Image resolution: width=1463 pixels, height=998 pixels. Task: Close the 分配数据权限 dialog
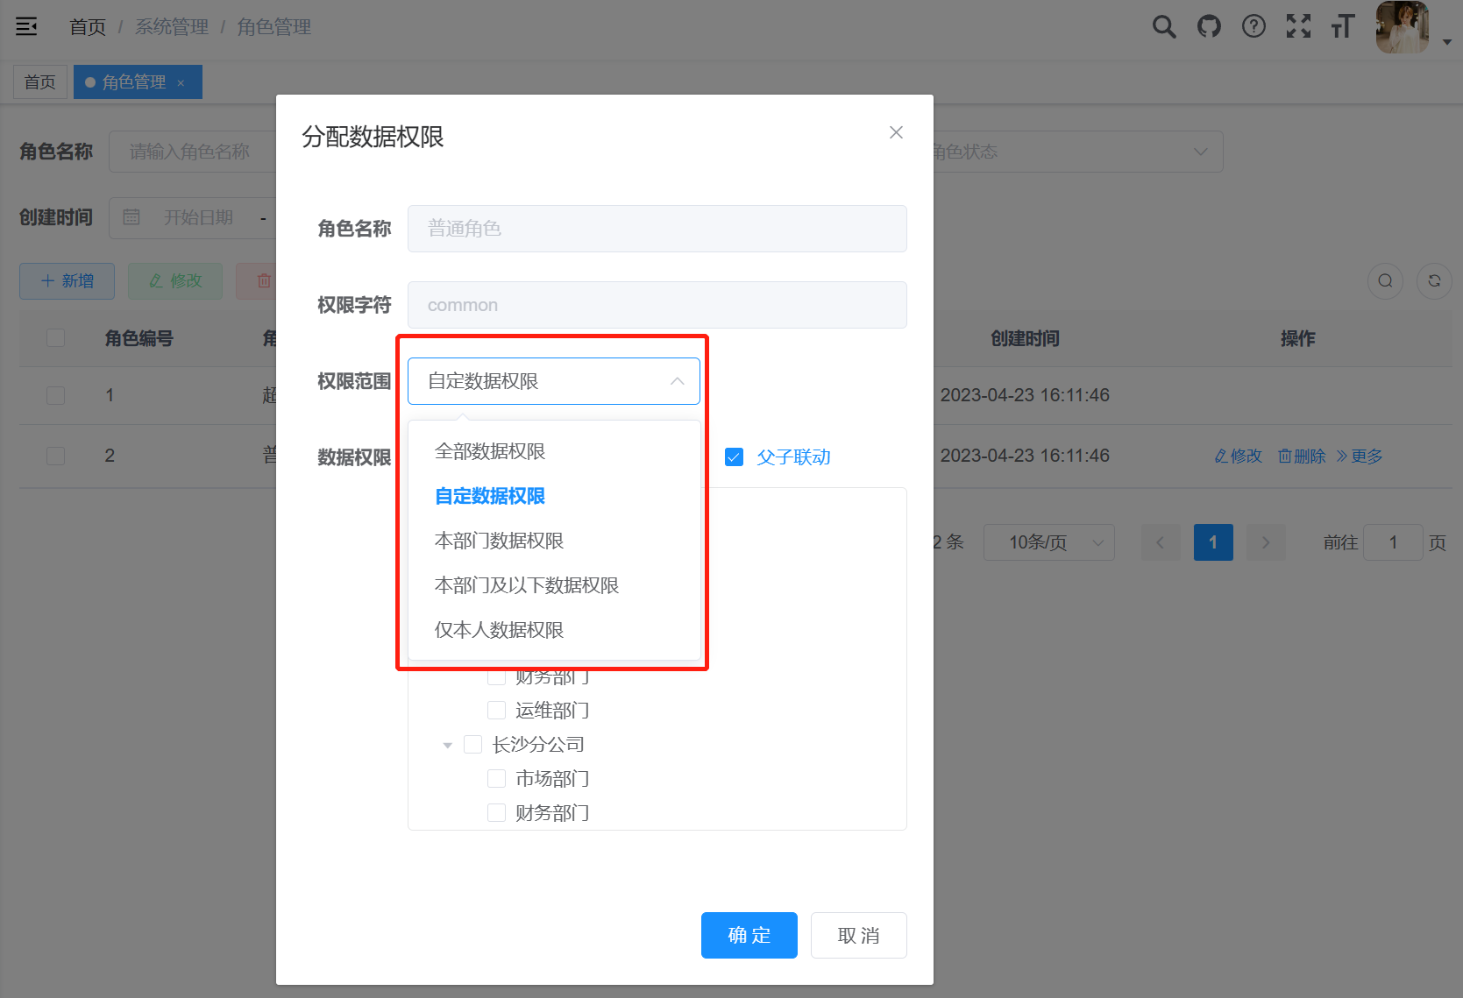[x=896, y=132]
